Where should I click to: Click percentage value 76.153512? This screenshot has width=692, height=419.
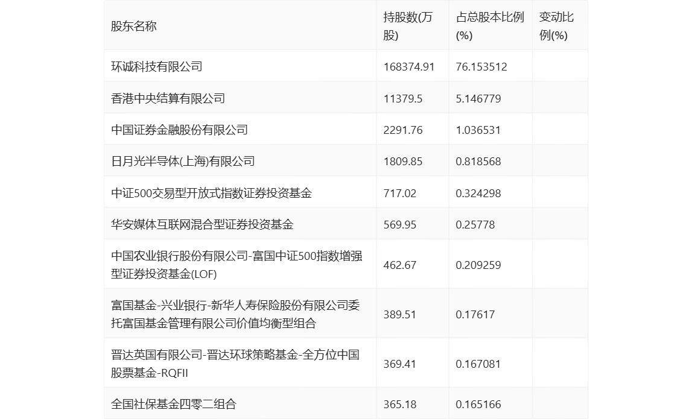[x=481, y=66]
